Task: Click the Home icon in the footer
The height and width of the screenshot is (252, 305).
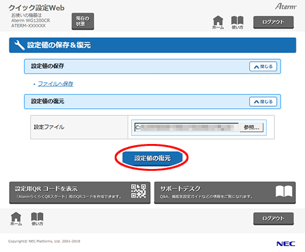Action: point(16,218)
